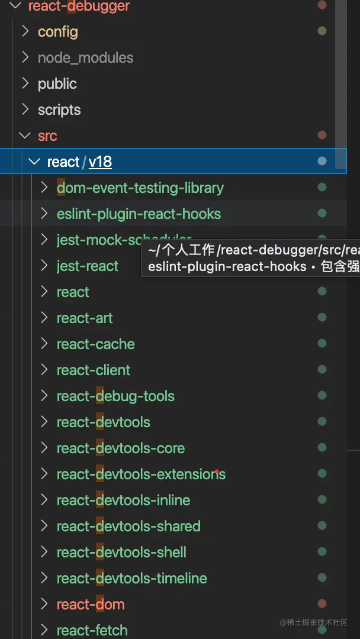
Task: Click status dot beside react-cache
Action: click(x=322, y=344)
